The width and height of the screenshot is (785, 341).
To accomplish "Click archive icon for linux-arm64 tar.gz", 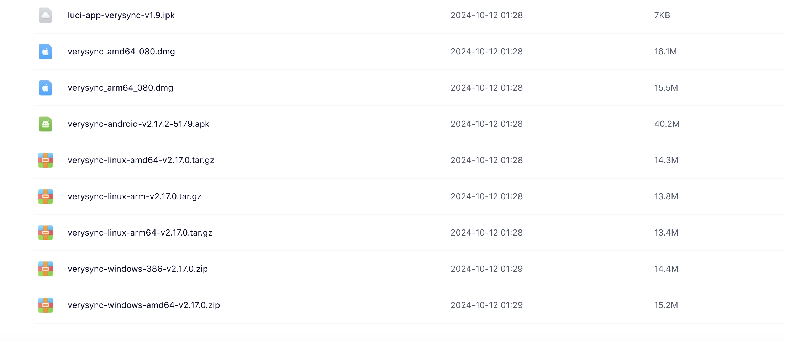I will pyautogui.click(x=46, y=233).
